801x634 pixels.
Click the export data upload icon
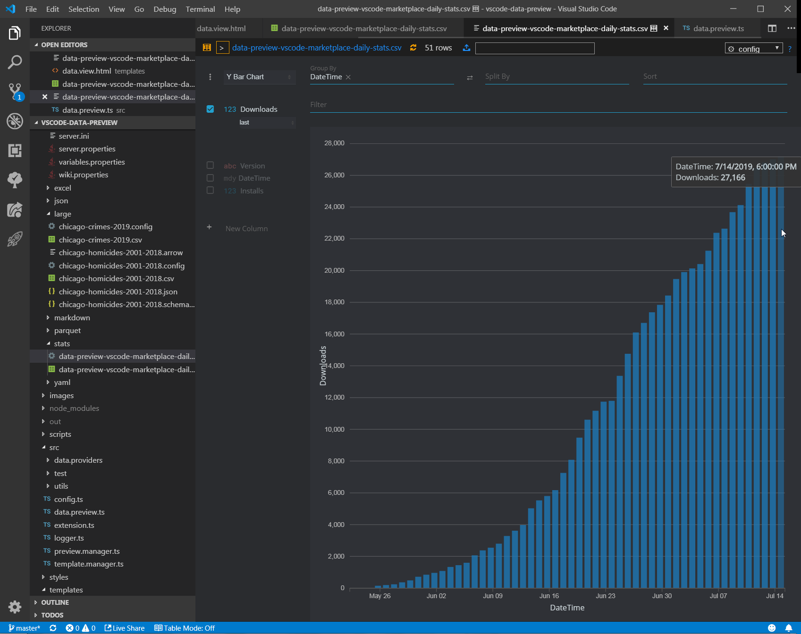466,48
